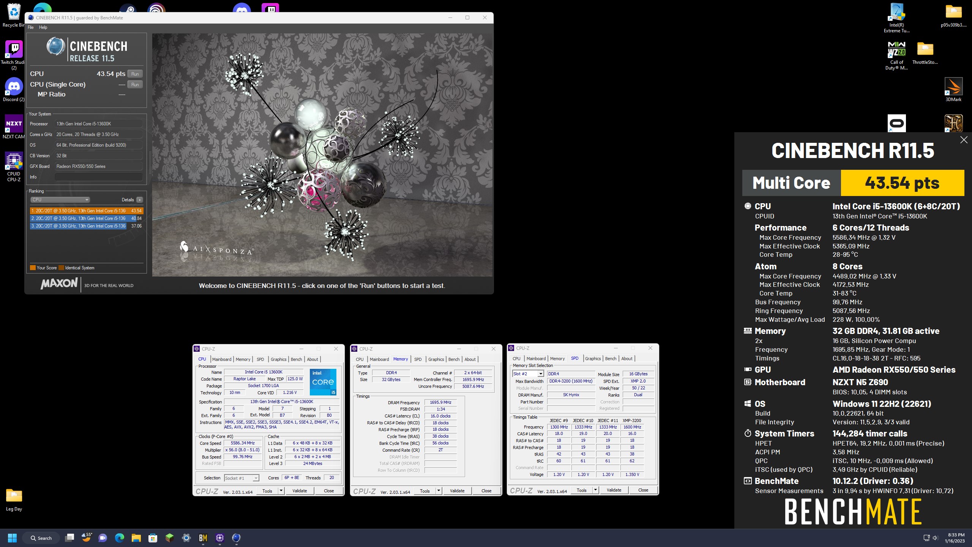Switch to Cinebench in the taskbar
The width and height of the screenshot is (972, 547).
tap(237, 538)
